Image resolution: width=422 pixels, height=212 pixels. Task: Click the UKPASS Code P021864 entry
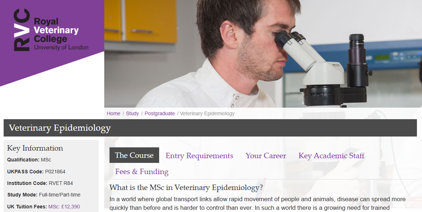point(36,172)
